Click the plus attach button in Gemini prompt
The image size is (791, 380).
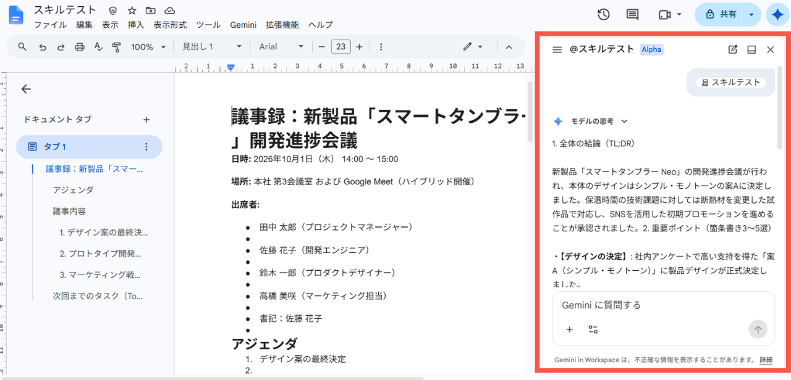click(569, 329)
